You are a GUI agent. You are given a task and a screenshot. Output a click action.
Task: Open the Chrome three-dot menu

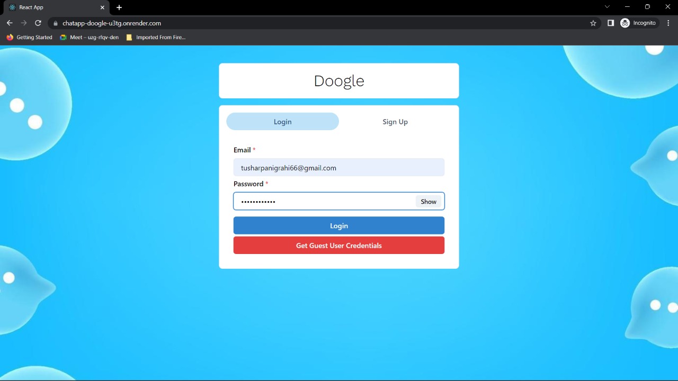tap(668, 23)
